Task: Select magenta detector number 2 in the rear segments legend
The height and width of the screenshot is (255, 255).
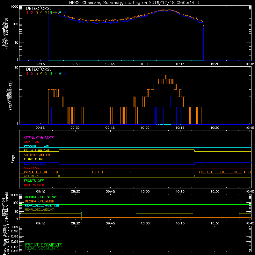Action: tap(32, 74)
